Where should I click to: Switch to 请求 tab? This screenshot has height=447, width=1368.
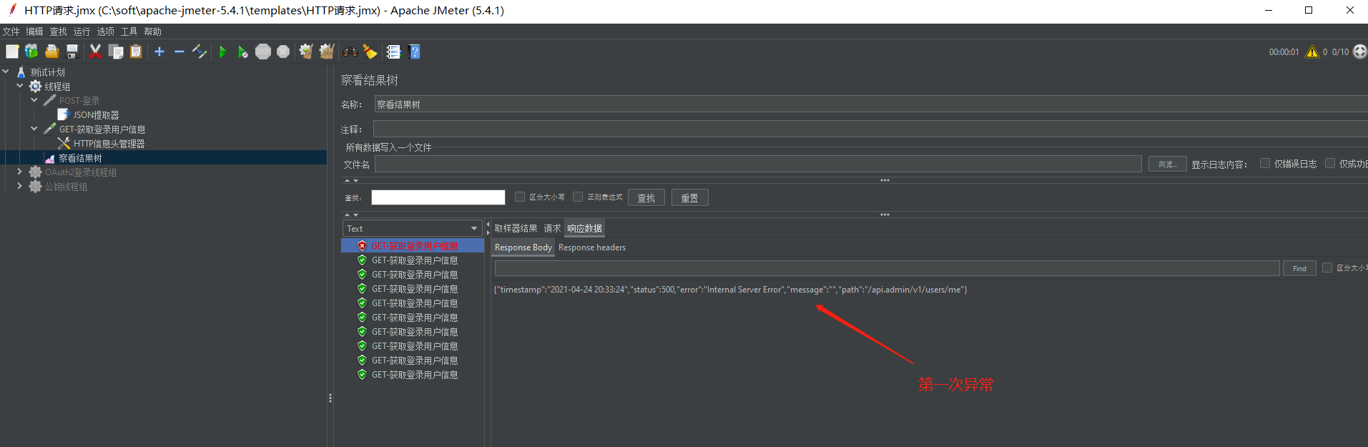(x=552, y=228)
